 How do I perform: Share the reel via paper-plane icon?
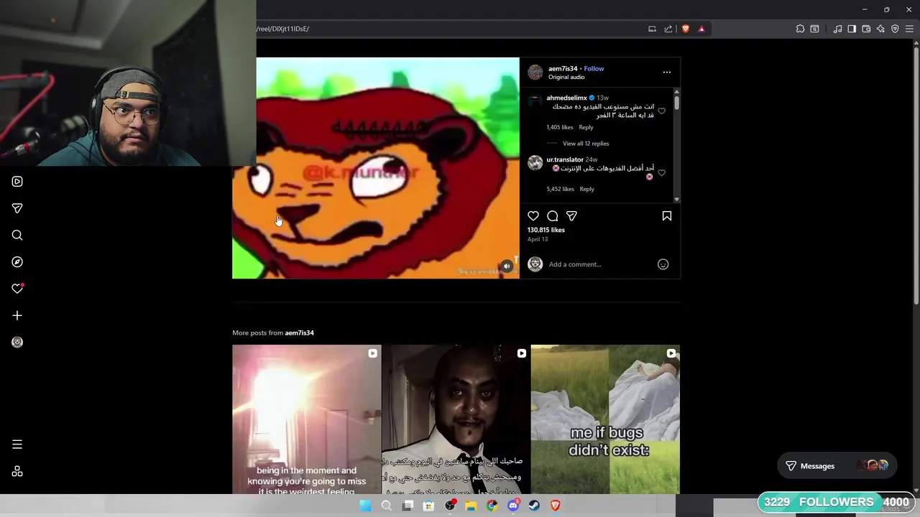coord(571,216)
